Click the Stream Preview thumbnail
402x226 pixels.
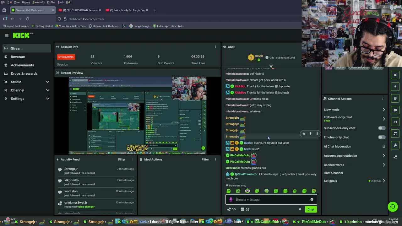[x=138, y=116]
